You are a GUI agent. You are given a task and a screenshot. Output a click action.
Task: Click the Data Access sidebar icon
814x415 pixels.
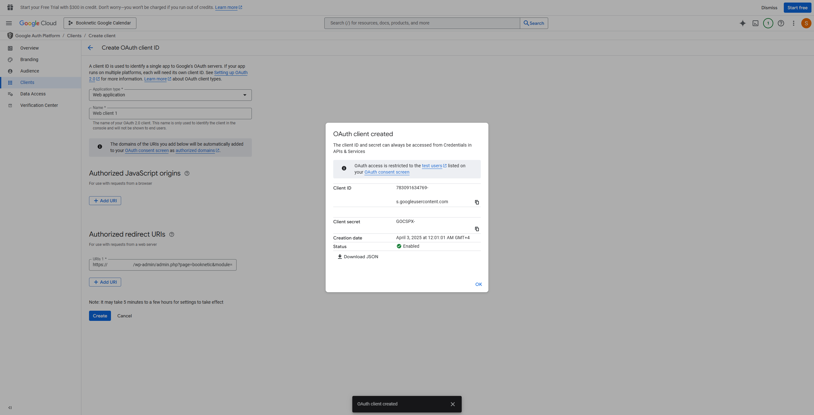(x=10, y=94)
